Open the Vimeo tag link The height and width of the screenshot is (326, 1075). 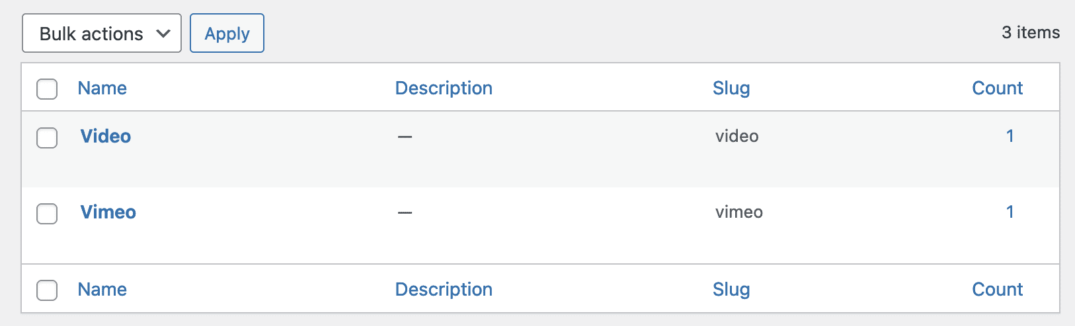click(x=108, y=212)
